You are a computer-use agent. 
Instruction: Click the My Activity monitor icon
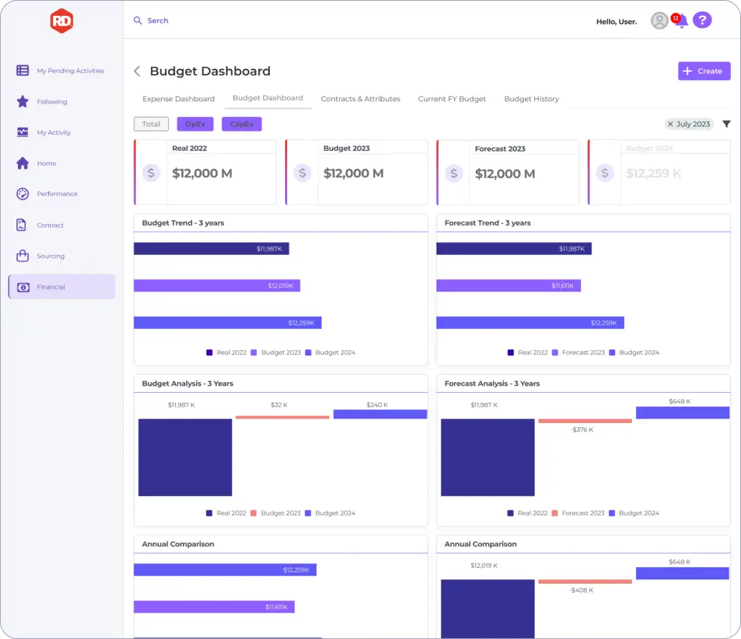[23, 132]
